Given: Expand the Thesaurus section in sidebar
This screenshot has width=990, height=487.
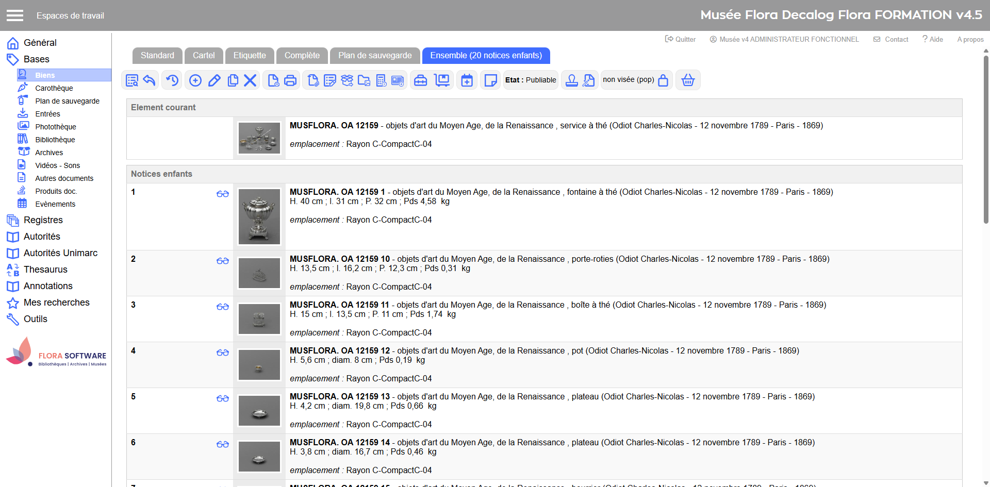Looking at the screenshot, I should coord(45,270).
